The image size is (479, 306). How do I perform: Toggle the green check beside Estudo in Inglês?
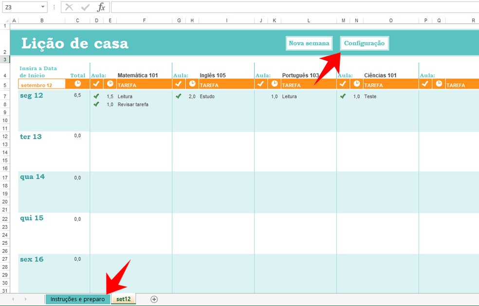pyautogui.click(x=179, y=96)
